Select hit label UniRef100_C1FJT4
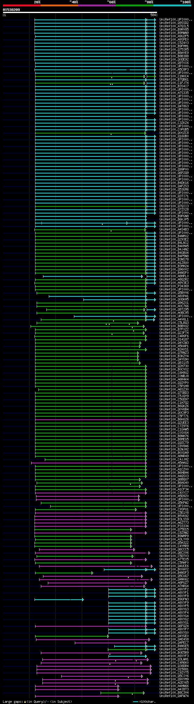 174,83
